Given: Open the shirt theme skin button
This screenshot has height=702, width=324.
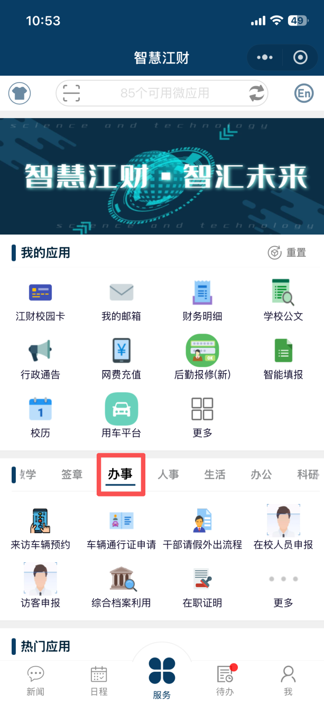Looking at the screenshot, I should point(20,94).
